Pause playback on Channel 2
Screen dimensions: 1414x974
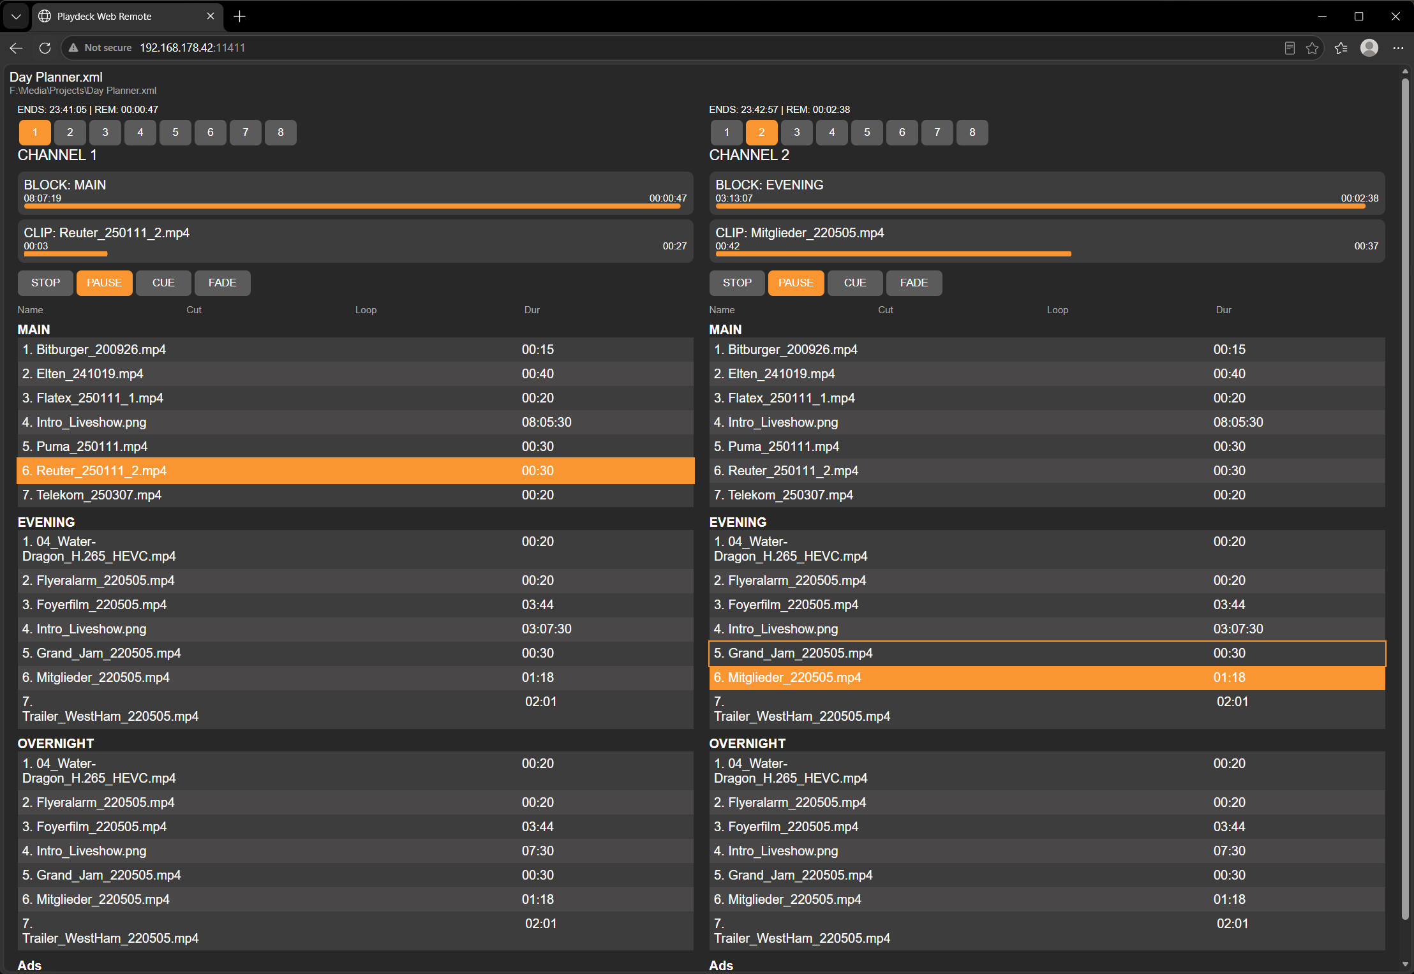(796, 283)
